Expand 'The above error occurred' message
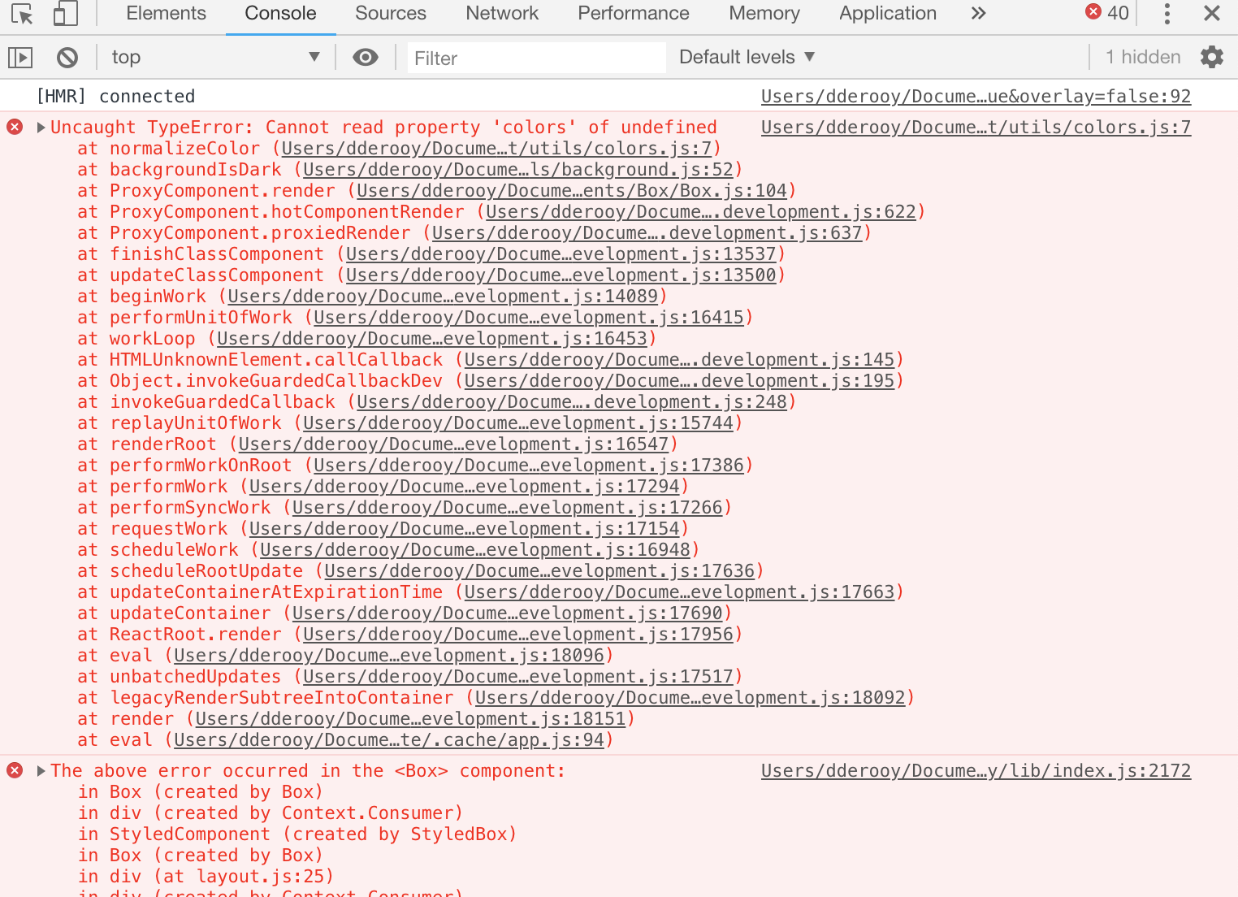 tap(41, 771)
